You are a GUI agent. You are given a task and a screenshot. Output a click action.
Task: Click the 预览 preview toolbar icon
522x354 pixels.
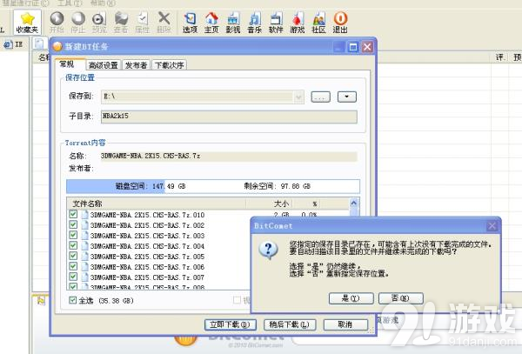click(99, 22)
